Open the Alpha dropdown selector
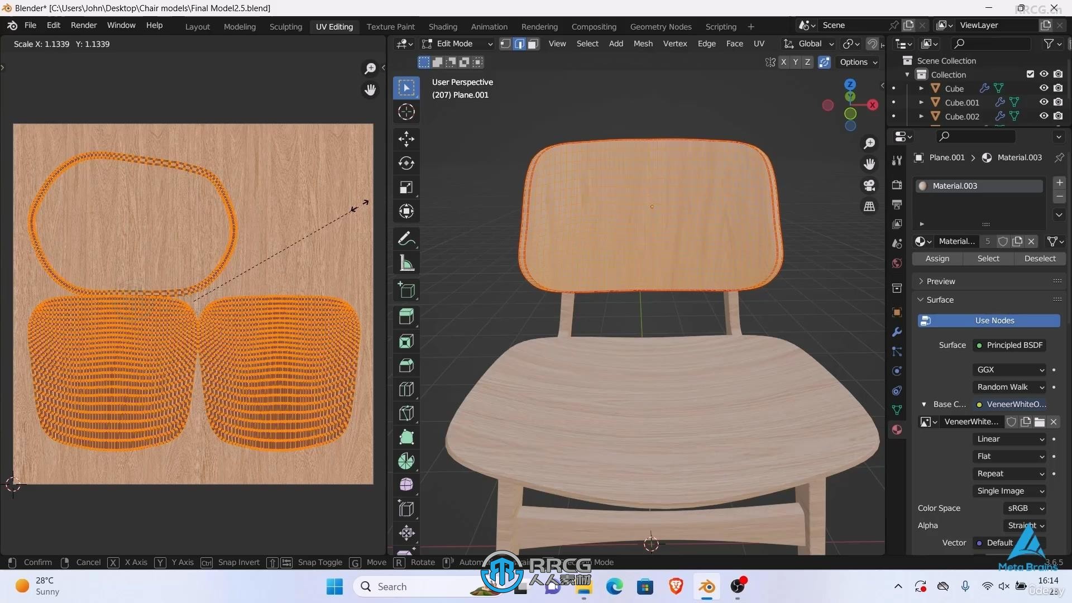The image size is (1072, 603). (1024, 525)
